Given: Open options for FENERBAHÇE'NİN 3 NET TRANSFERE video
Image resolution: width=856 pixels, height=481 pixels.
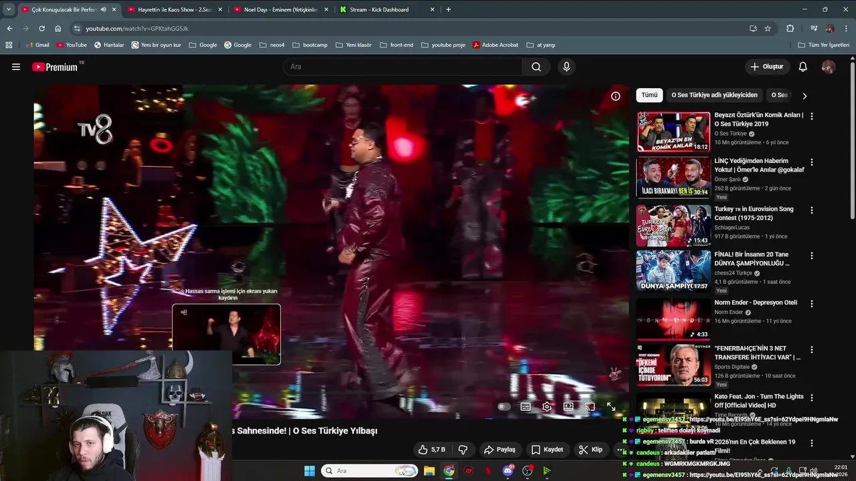Looking at the screenshot, I should coord(812,349).
